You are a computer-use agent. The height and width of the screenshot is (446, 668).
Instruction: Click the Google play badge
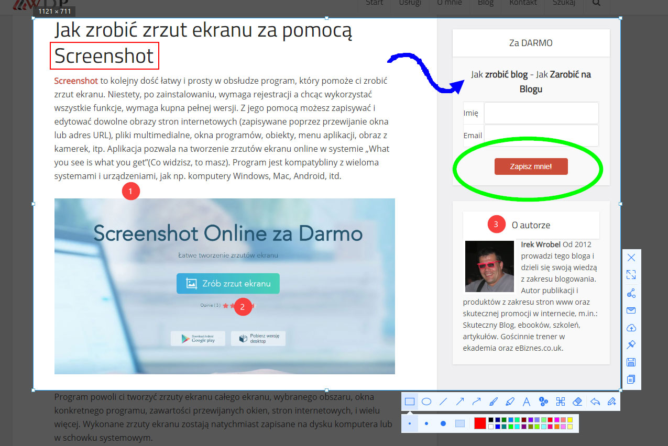(198, 339)
